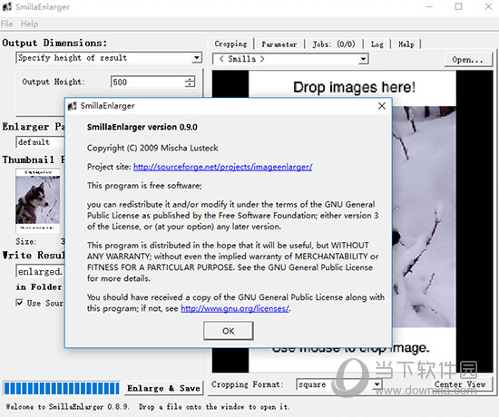Image resolution: width=499 pixels, height=417 pixels.
Task: Click the about dialog title icon
Action: click(73, 106)
